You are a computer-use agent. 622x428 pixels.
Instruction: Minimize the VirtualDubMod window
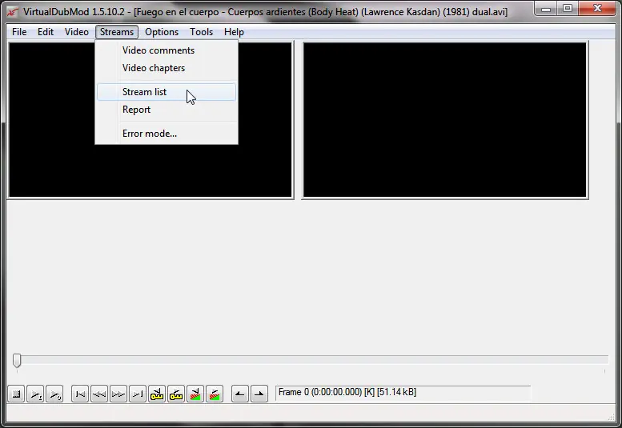coord(546,9)
